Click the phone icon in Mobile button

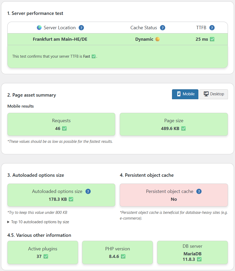point(178,94)
